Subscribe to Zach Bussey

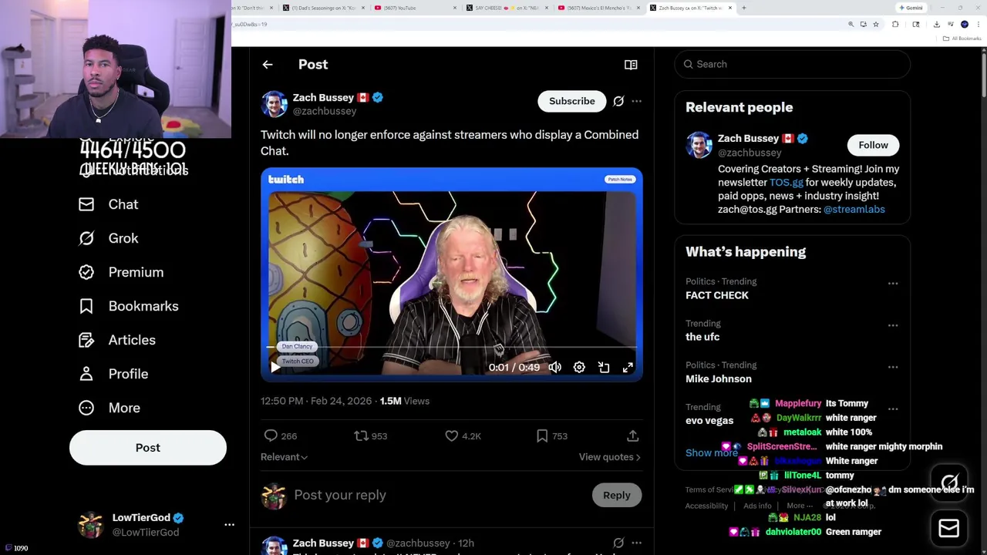(x=572, y=101)
